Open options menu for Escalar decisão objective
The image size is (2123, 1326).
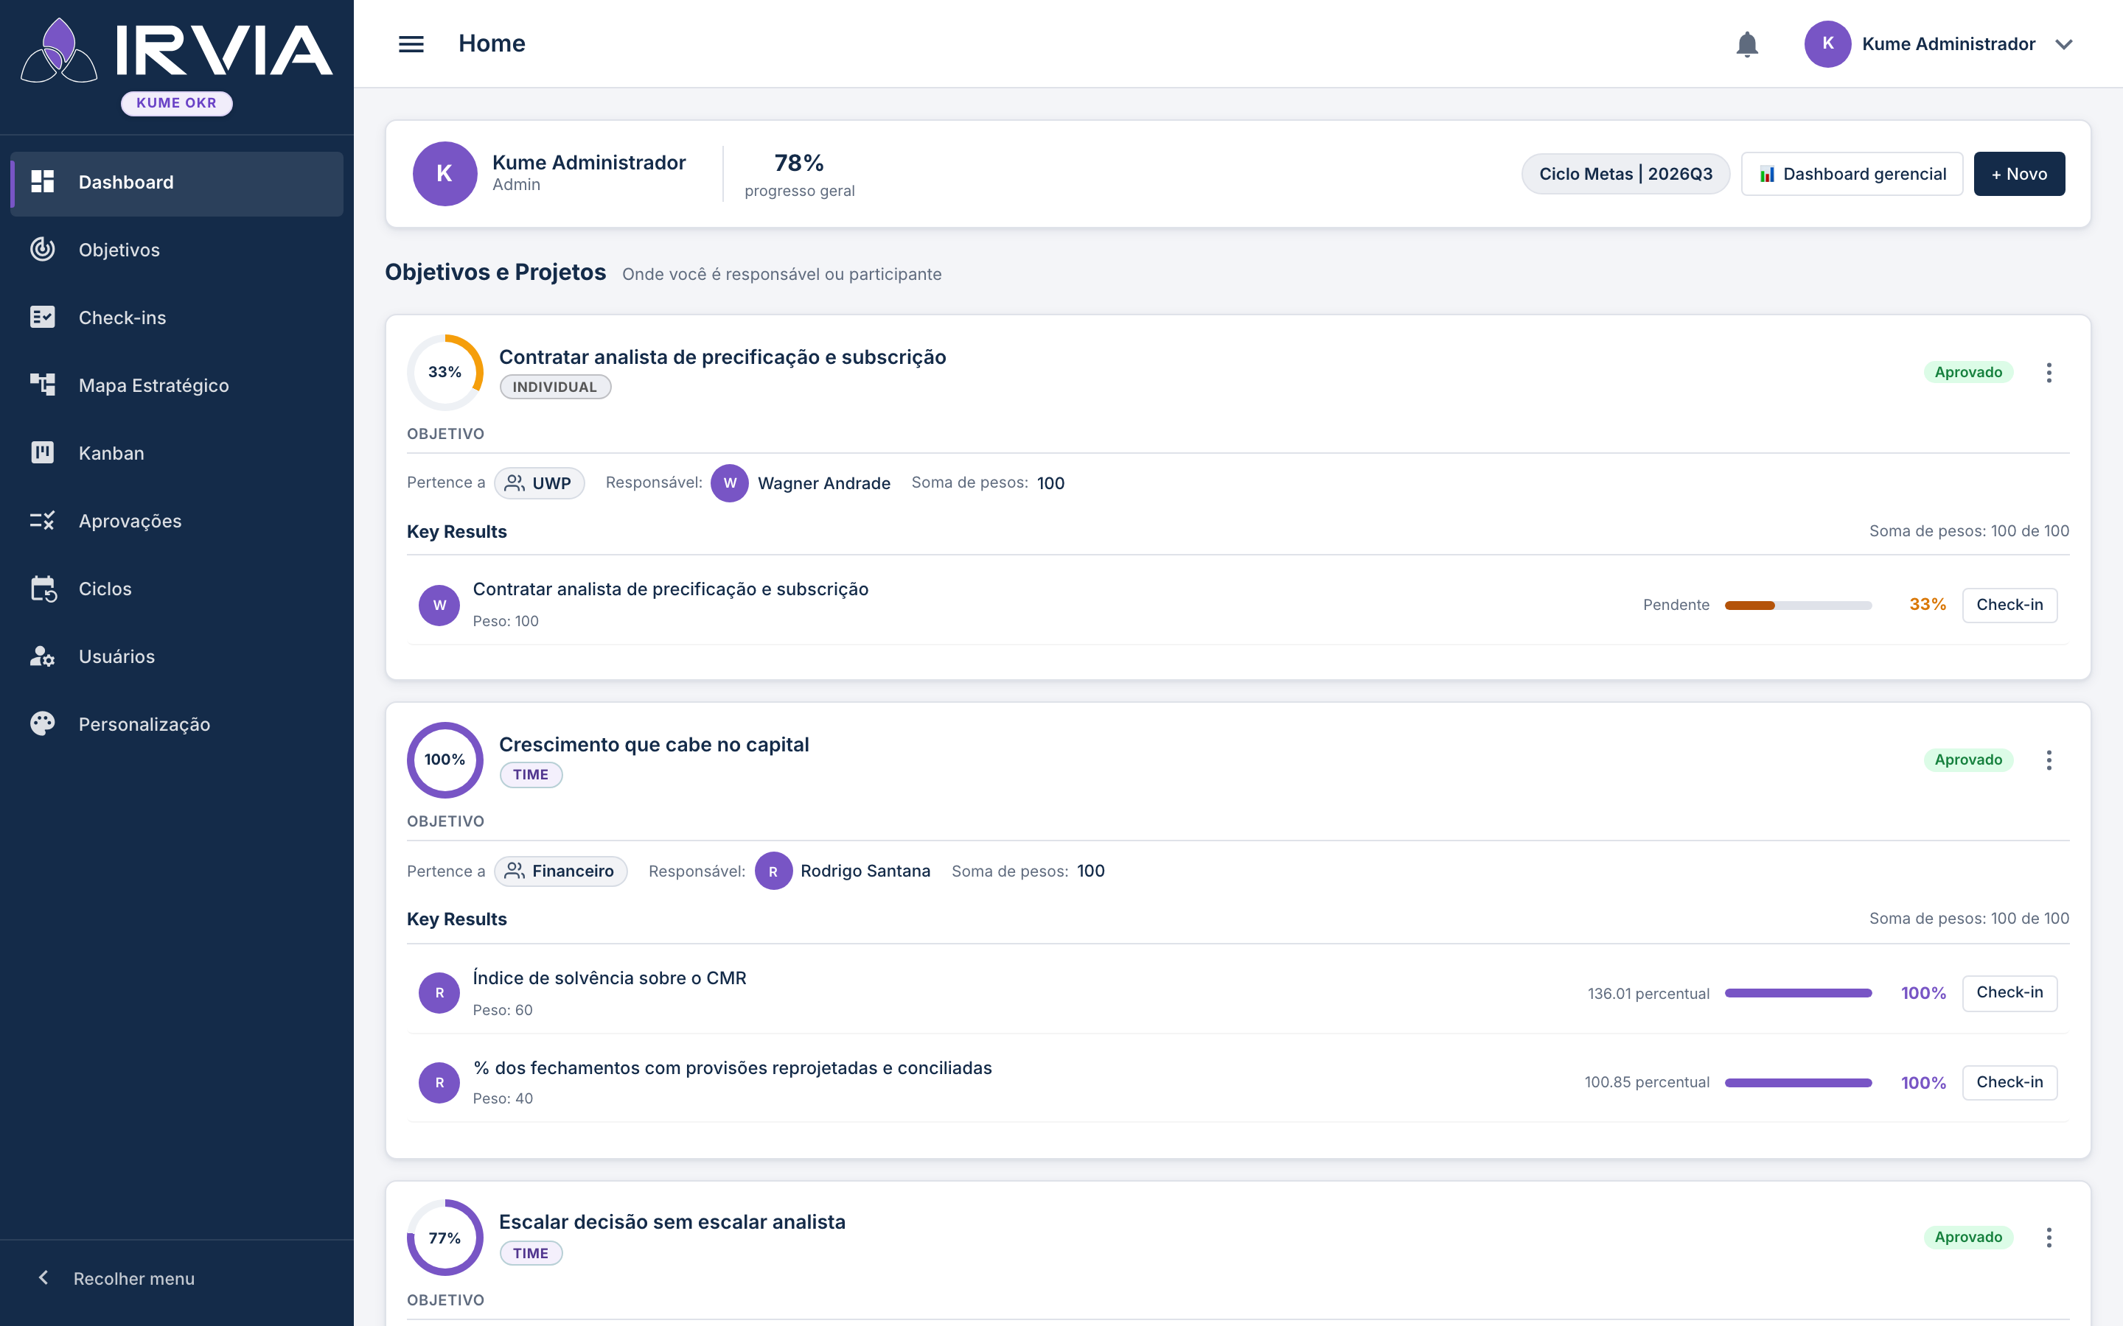point(2049,1237)
